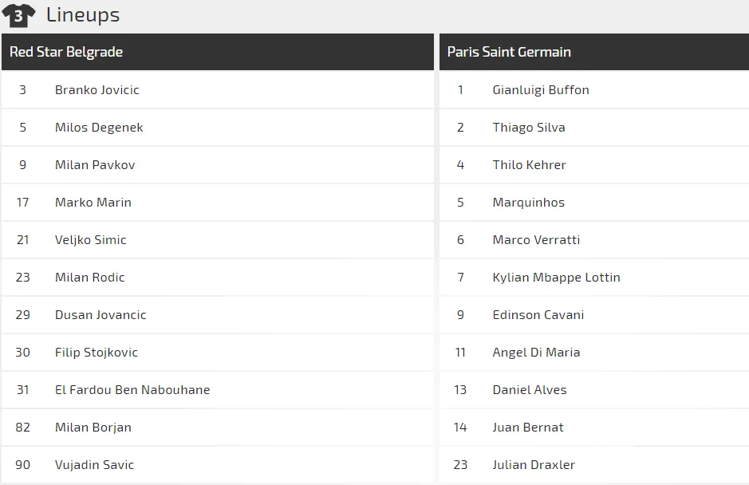The width and height of the screenshot is (749, 485).
Task: Click on Milan Pavkov's name
Action: 95,165
